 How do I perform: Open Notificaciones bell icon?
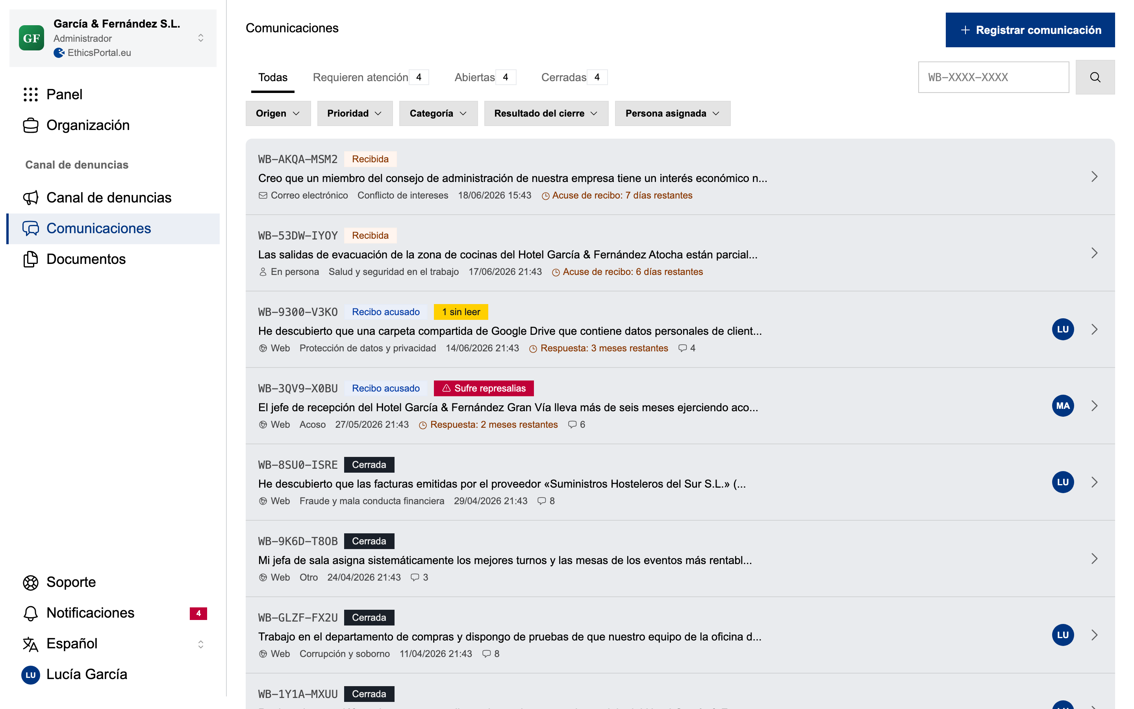click(30, 613)
